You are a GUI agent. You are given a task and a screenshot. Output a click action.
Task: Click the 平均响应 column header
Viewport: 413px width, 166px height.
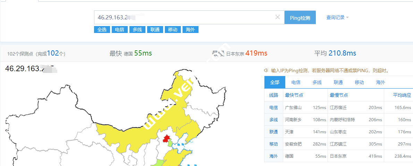pos(402,95)
